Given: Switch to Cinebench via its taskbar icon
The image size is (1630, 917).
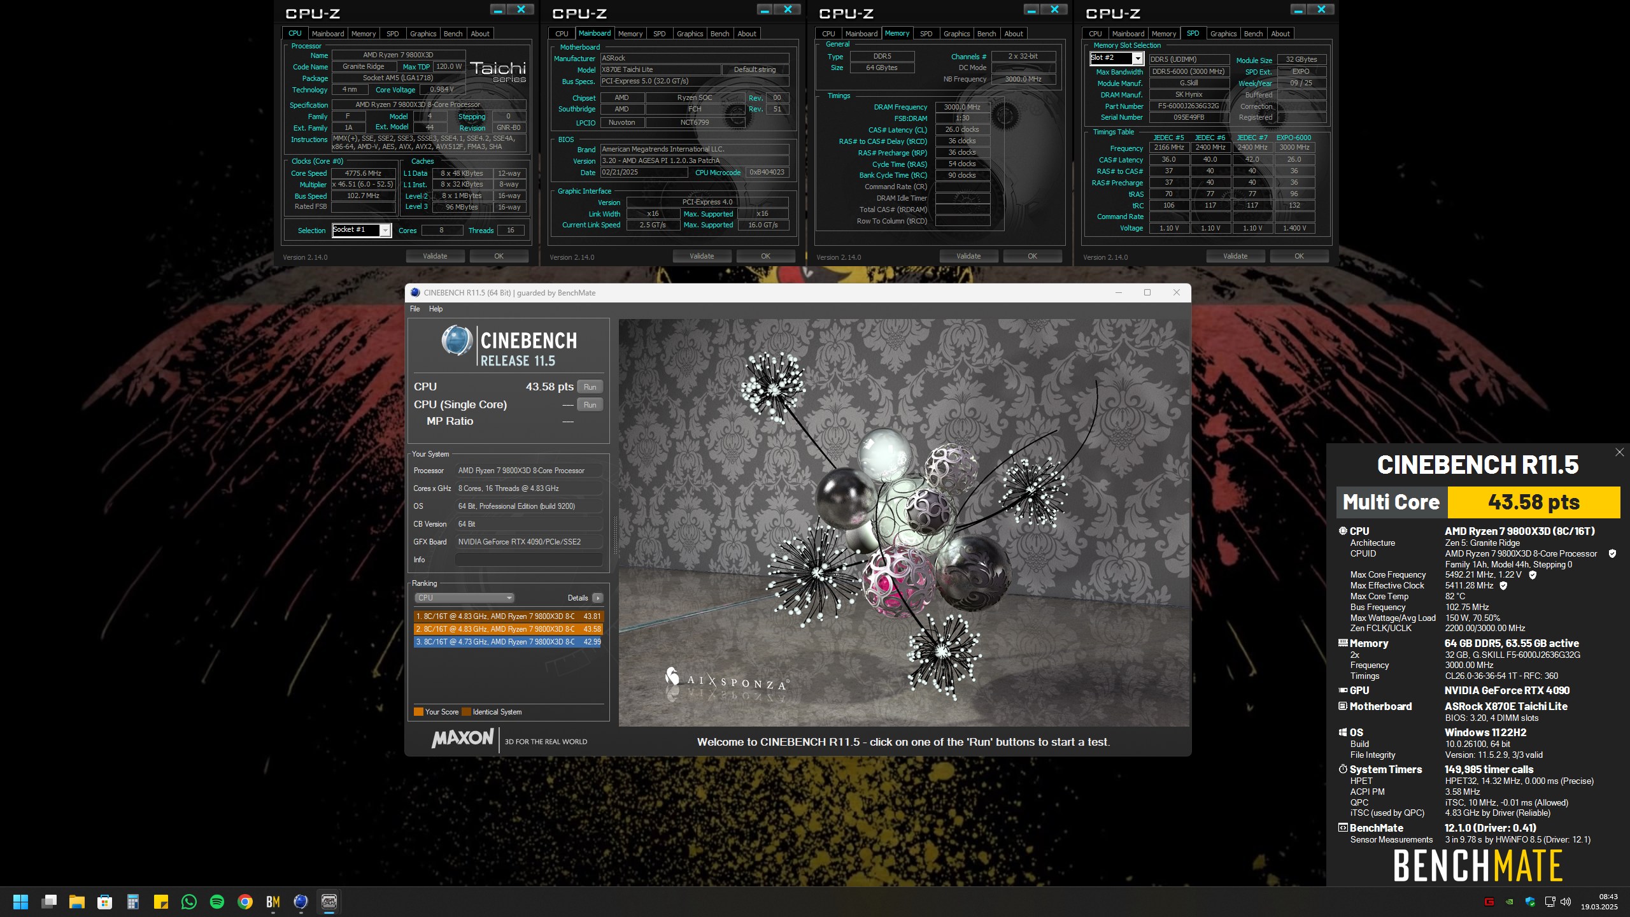Looking at the screenshot, I should pos(301,902).
